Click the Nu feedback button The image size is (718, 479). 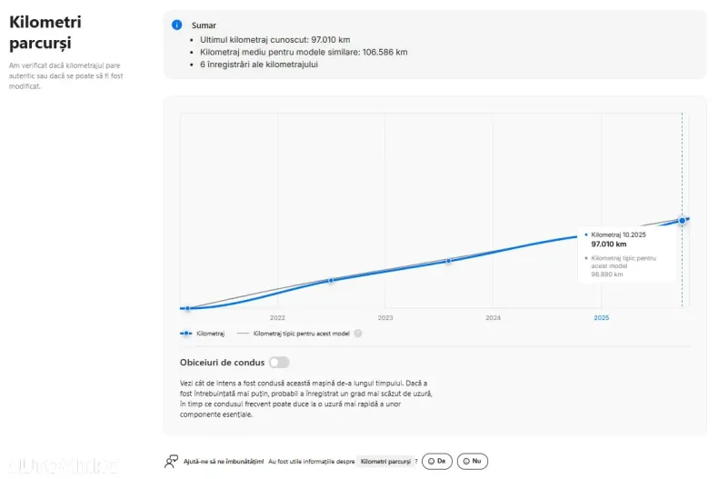473,461
